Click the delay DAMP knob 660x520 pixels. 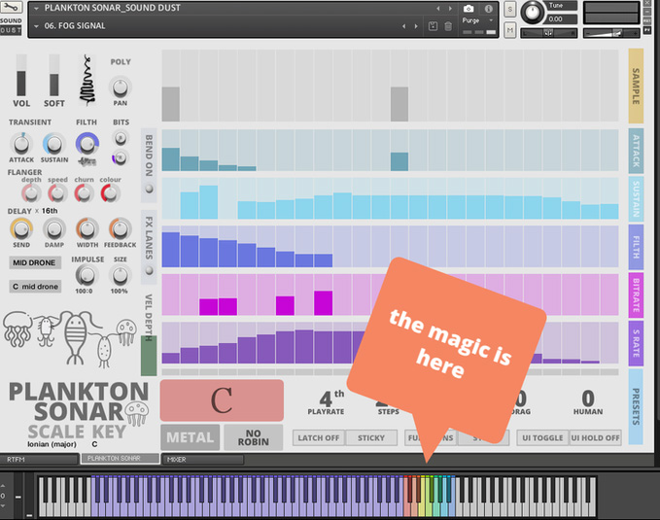(53, 229)
